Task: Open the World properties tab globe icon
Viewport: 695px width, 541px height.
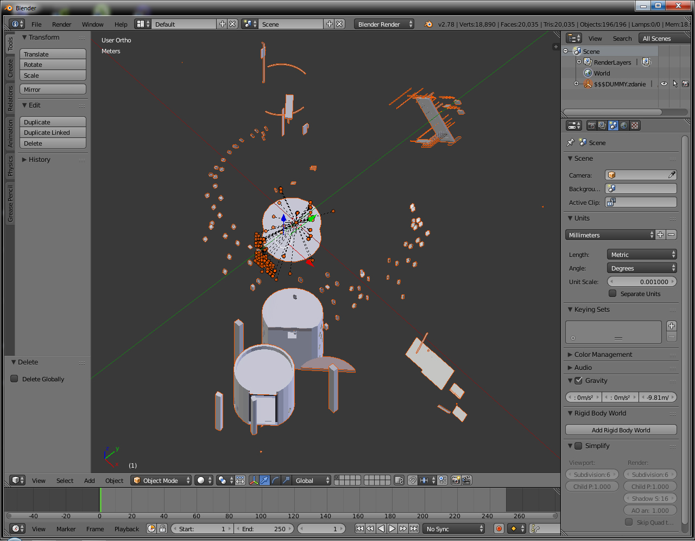Action: click(624, 125)
